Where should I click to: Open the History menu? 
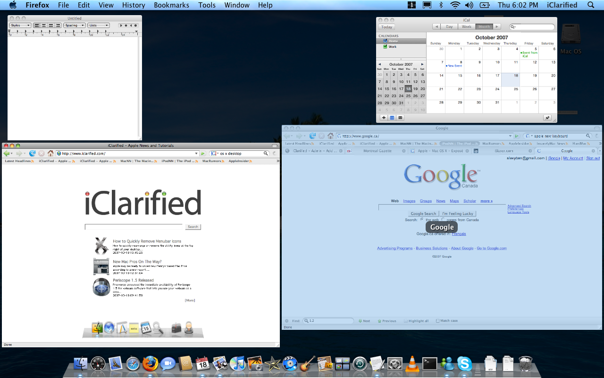[x=134, y=5]
